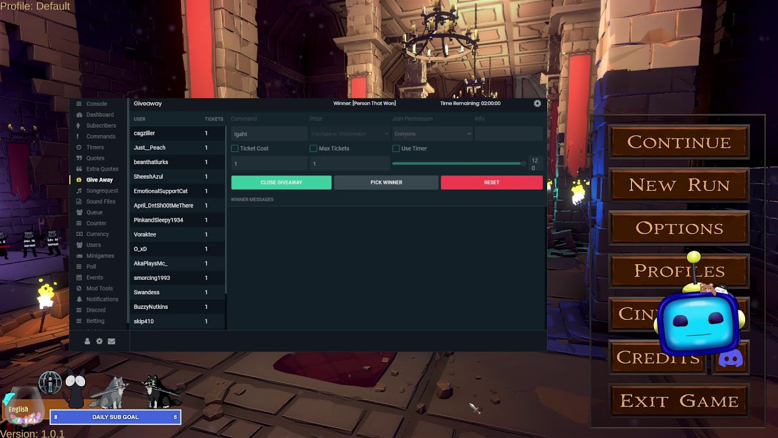Open the Join Permission Everyone dropdown
The height and width of the screenshot is (438, 778).
(x=432, y=134)
